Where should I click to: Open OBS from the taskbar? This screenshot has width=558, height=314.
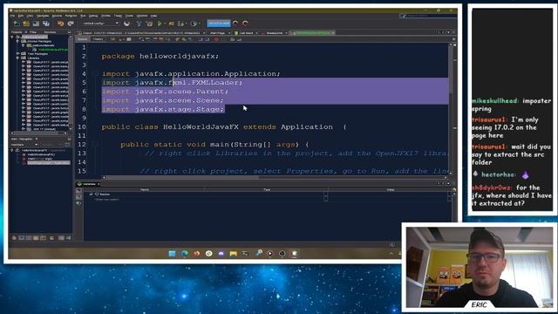(x=282, y=254)
